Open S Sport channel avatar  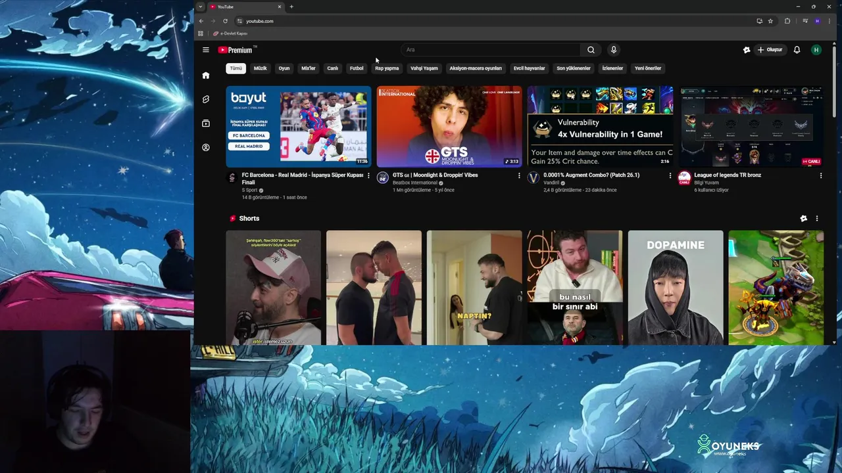coord(232,178)
